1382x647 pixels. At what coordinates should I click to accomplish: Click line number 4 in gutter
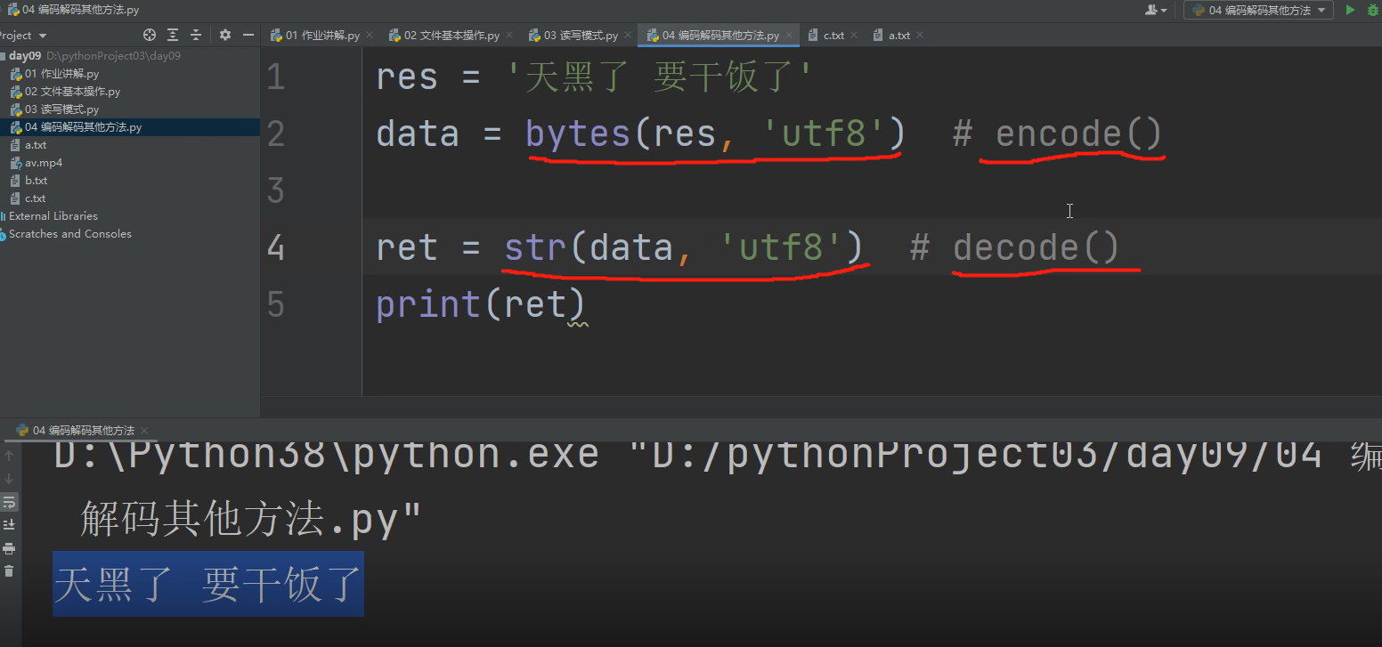276,247
